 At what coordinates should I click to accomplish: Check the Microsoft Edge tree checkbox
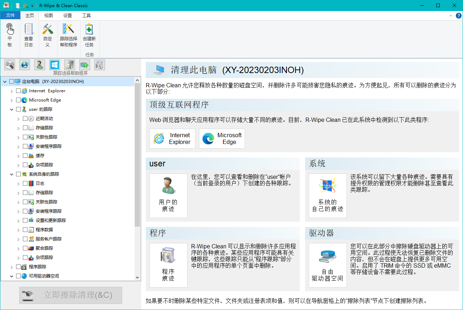19,100
